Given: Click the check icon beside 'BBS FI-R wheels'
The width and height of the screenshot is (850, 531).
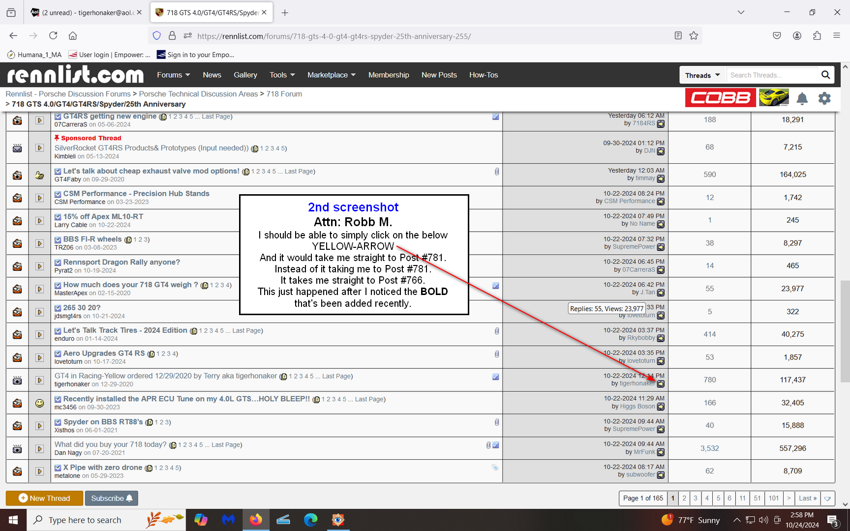Looking at the screenshot, I should coord(58,240).
